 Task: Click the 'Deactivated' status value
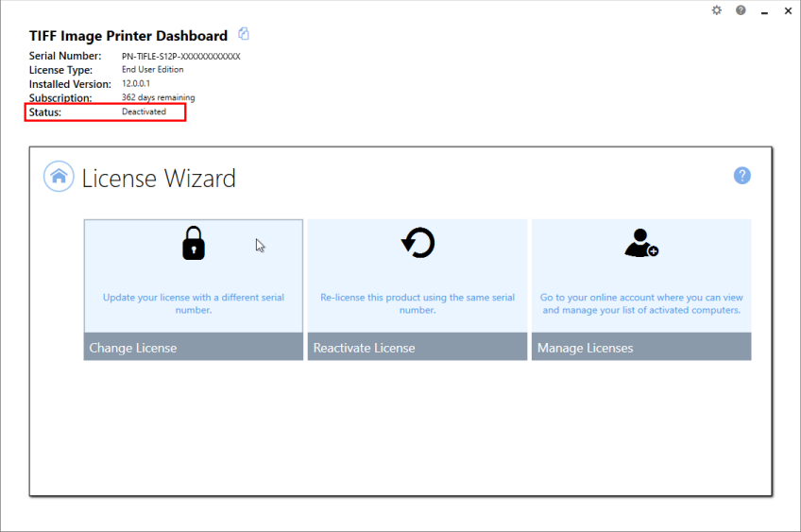(144, 112)
